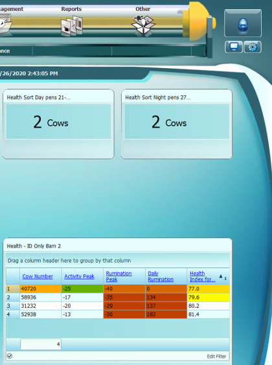Click Daily Rumination 134 cell

166,298
